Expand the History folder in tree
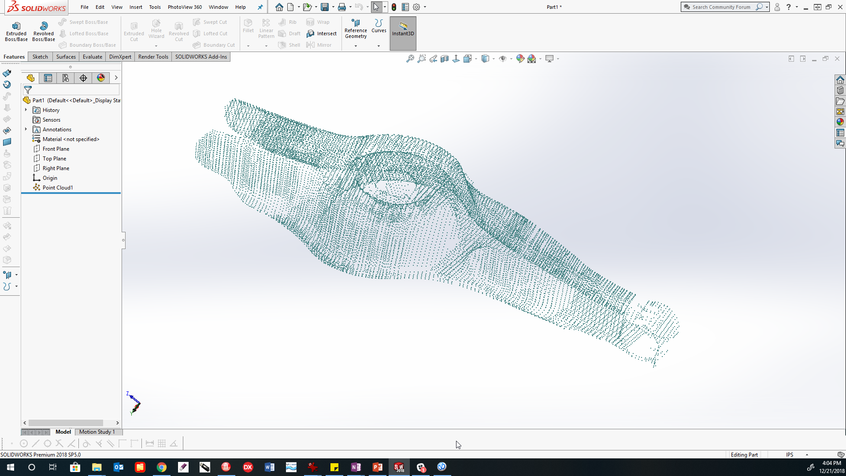Viewport: 846px width, 476px height. coord(26,110)
